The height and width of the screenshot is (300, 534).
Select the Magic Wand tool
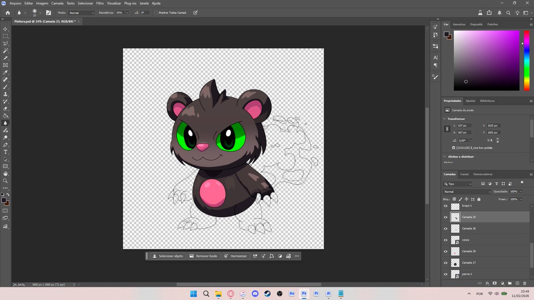[5, 51]
